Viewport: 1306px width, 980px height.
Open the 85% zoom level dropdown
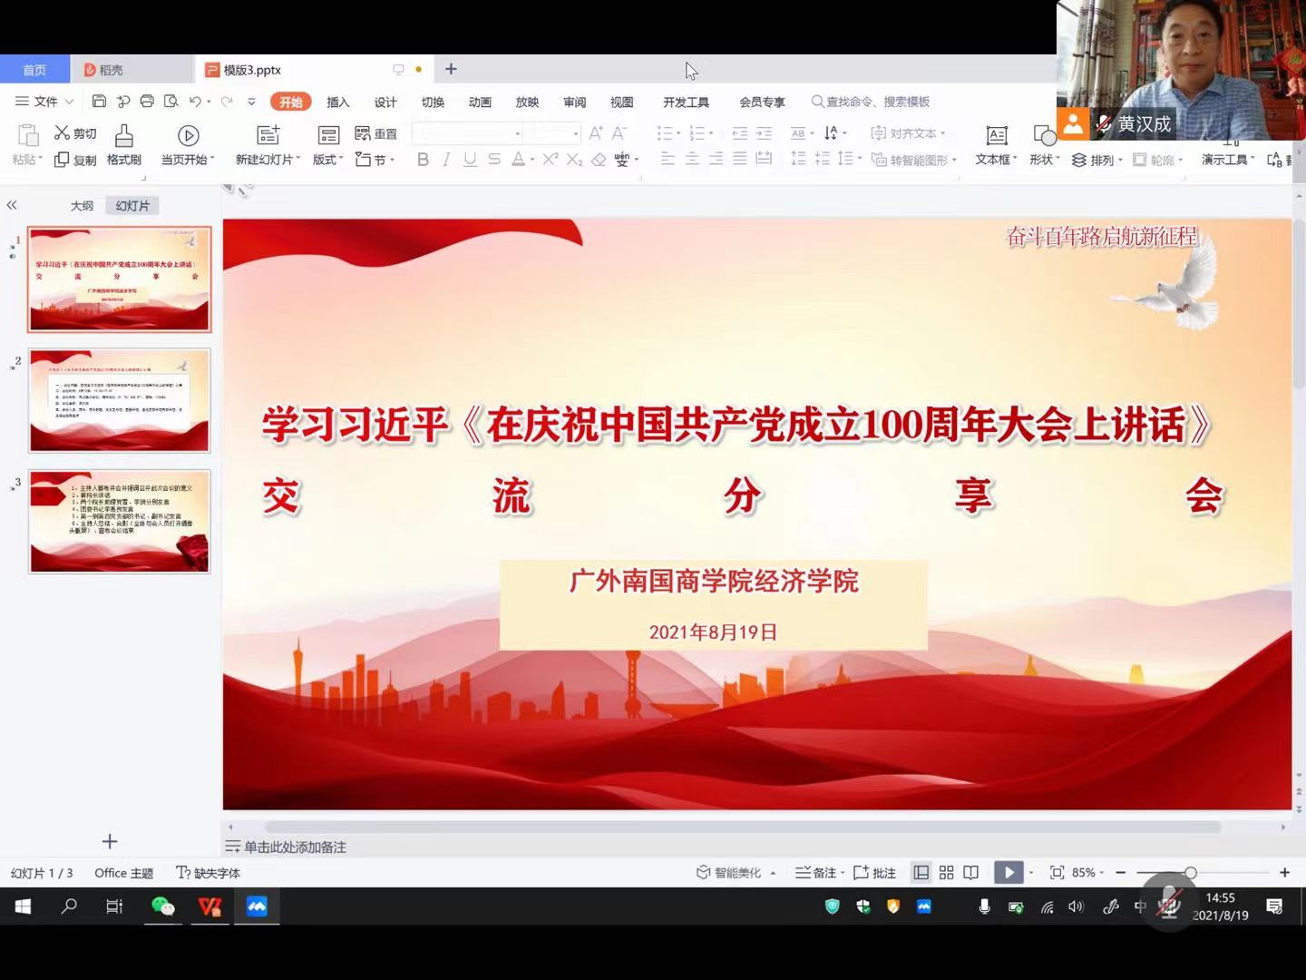click(1087, 872)
